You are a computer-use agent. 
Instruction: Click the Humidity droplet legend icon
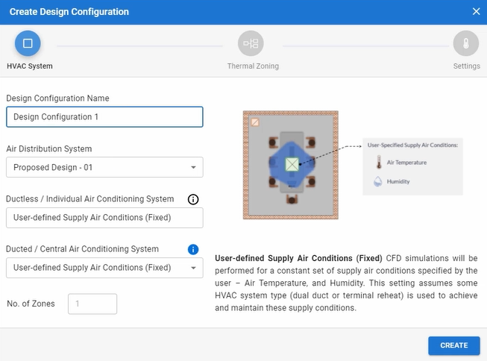[x=378, y=181]
